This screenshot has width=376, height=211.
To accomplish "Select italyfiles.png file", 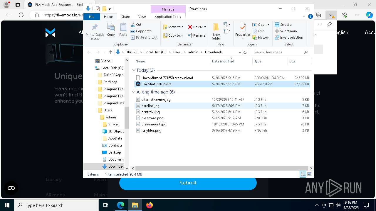I will 222,130.
